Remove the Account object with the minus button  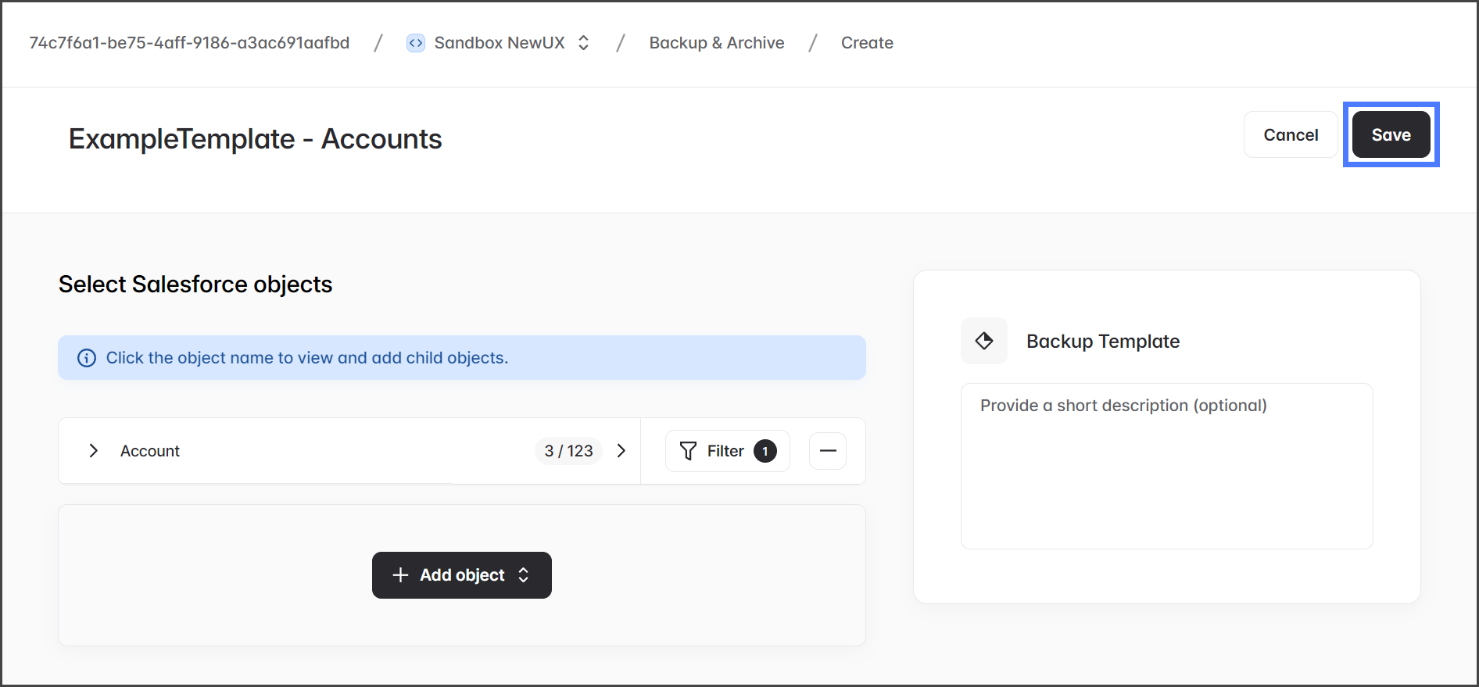click(x=827, y=451)
